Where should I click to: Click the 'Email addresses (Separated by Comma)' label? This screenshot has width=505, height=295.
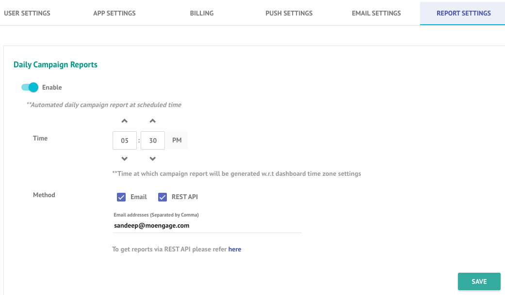tap(156, 215)
